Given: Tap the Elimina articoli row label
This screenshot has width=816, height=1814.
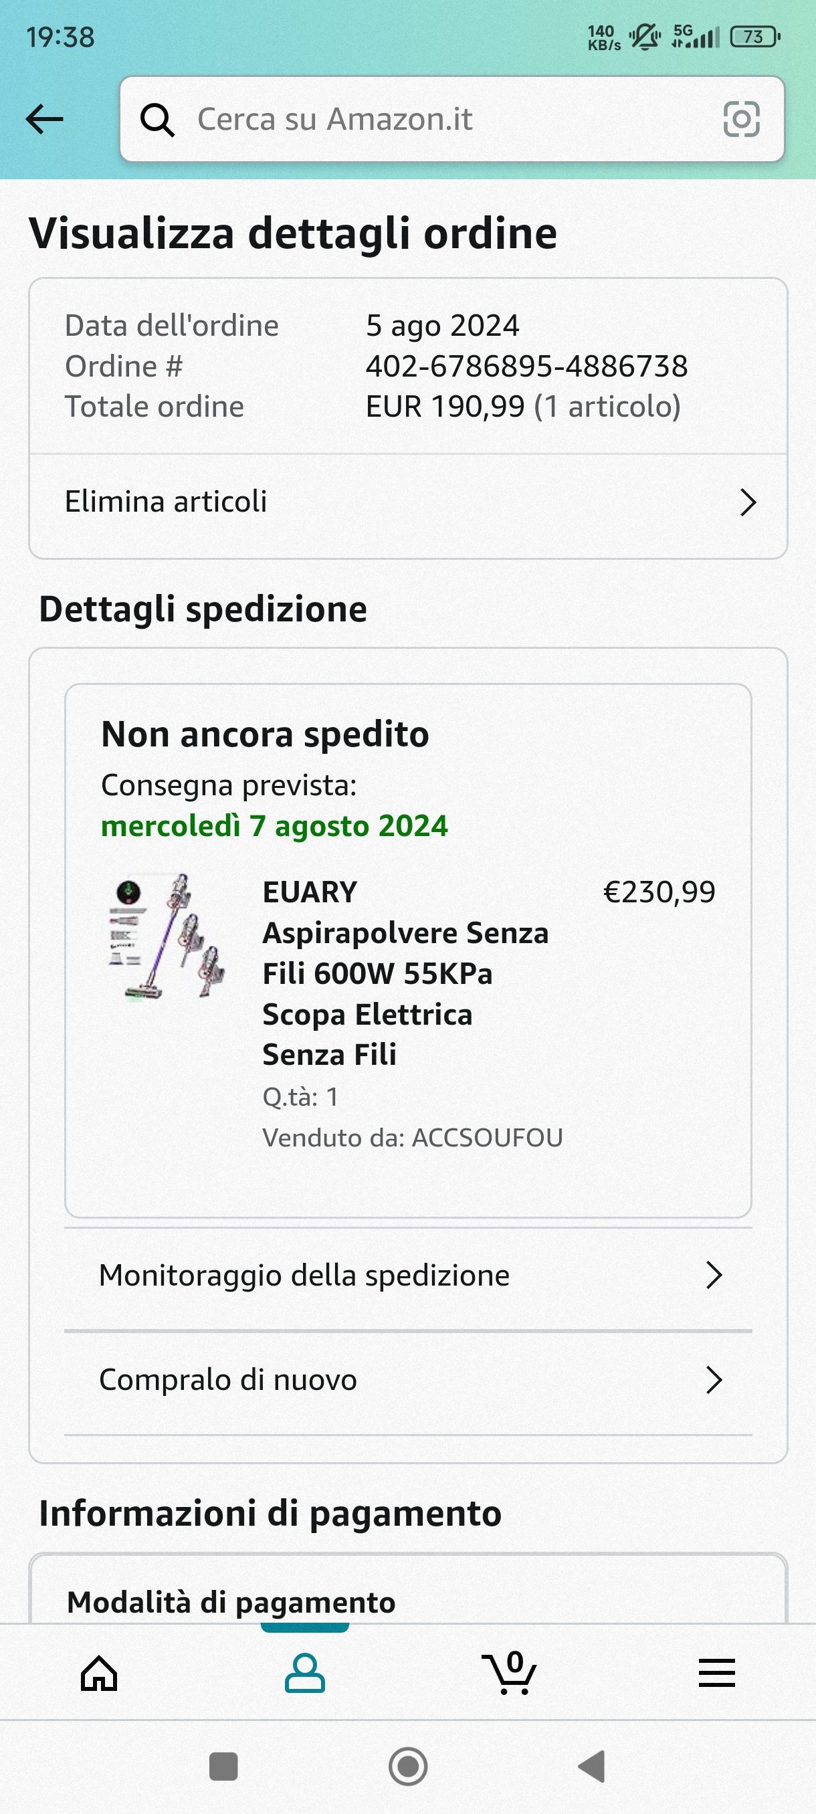Looking at the screenshot, I should coord(166,502).
